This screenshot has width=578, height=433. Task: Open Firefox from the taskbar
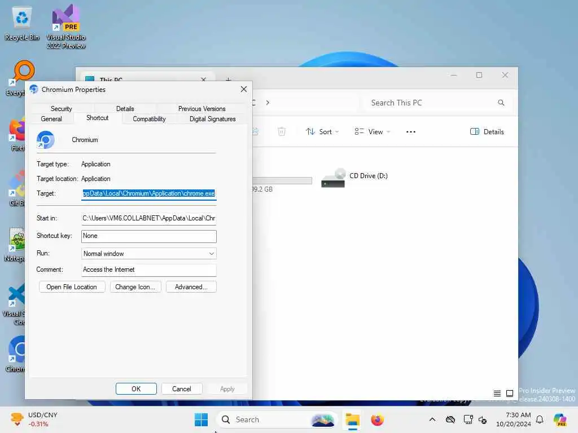tap(377, 419)
